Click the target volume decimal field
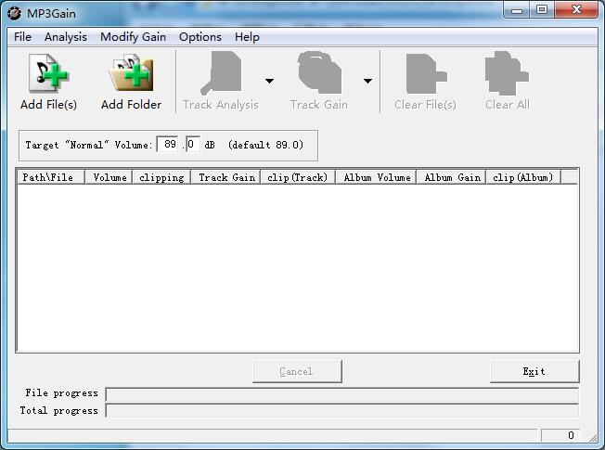 pos(192,145)
